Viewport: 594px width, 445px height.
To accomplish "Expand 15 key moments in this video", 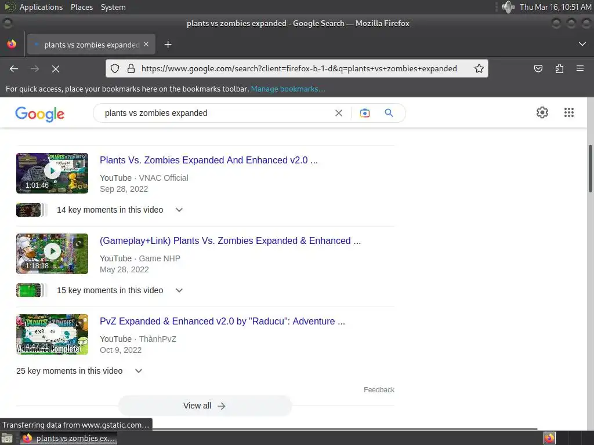I will point(179,290).
